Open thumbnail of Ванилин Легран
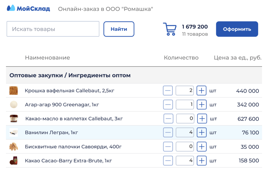 coord(14,132)
